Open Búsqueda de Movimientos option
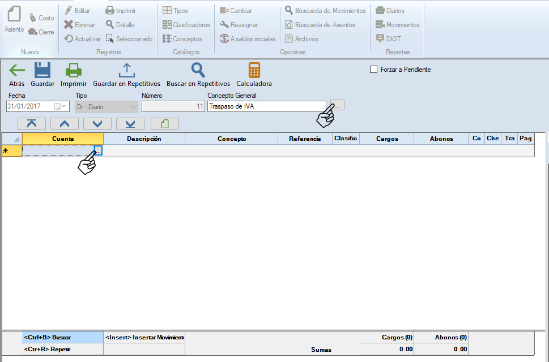This screenshot has height=362, width=549. 325,11
